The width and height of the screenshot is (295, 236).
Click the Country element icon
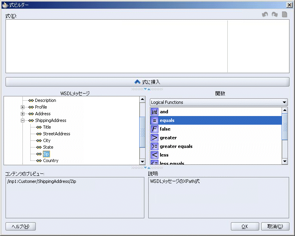click(39, 160)
